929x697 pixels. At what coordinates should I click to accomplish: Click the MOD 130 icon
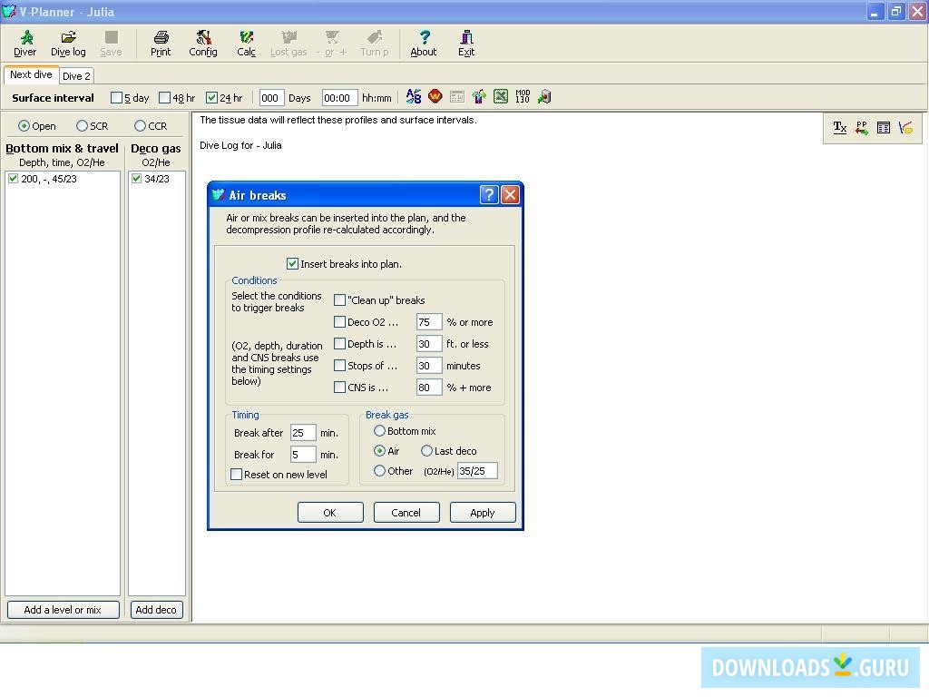523,96
